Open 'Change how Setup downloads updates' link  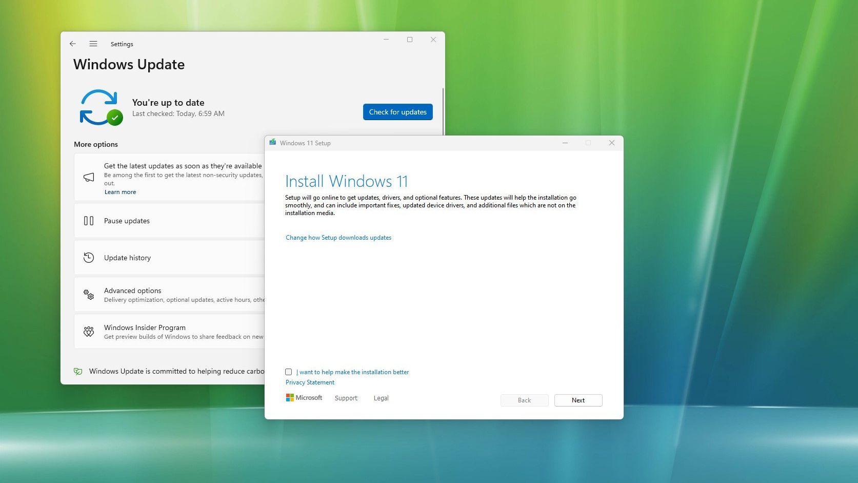338,238
